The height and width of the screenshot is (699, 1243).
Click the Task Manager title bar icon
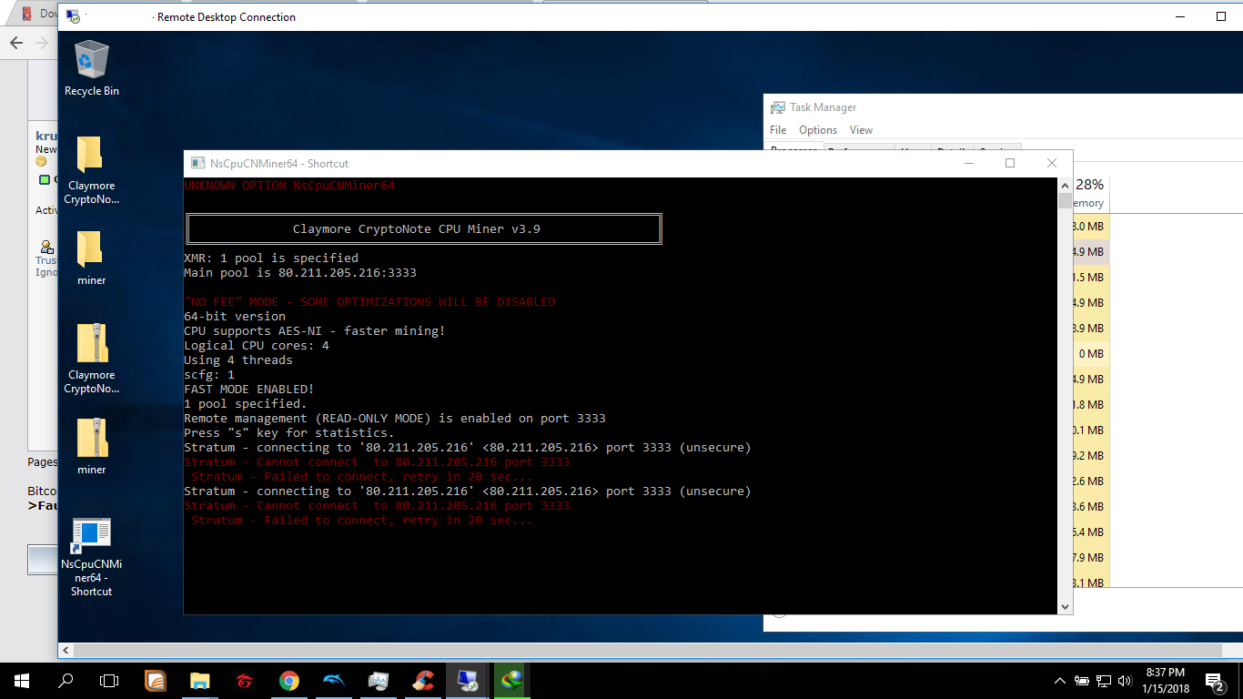[x=778, y=107]
